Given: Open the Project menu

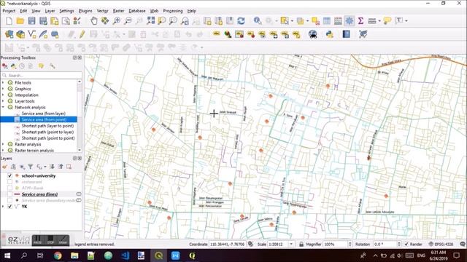Looking at the screenshot, I should click(9, 11).
